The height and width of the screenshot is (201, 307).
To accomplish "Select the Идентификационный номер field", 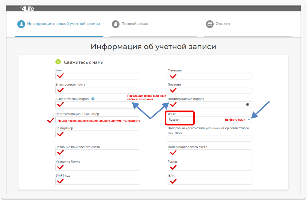I will click(97, 120).
